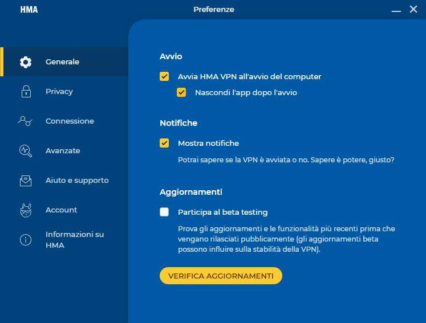Enable Participa al beta testing checkbox
The image size is (426, 323).
(x=164, y=212)
